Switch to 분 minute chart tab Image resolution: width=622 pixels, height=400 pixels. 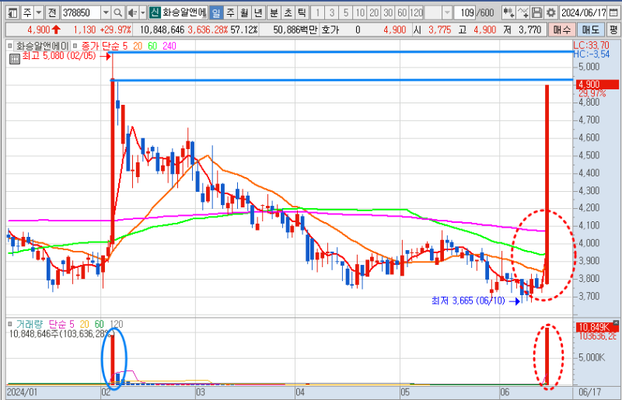(274, 12)
